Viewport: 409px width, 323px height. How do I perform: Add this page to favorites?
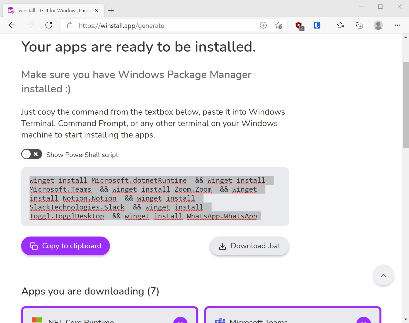tap(279, 25)
